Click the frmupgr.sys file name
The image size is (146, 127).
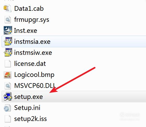point(32,20)
